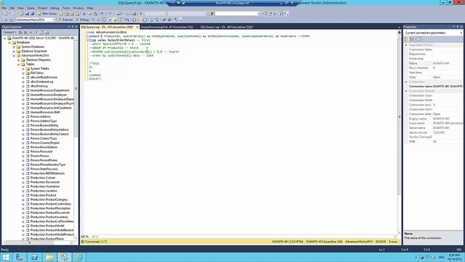Open the Query menu

point(31,8)
